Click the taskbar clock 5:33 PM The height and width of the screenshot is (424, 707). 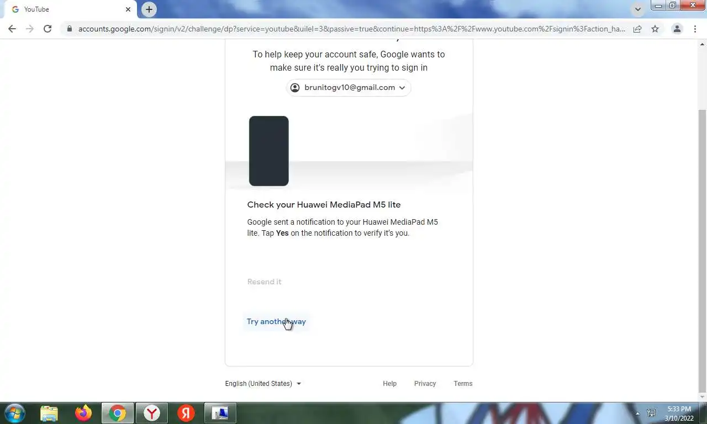(679, 414)
